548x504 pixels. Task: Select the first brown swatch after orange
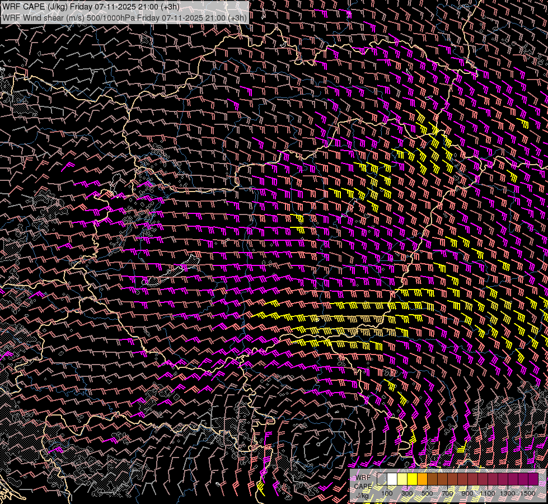[432, 479]
